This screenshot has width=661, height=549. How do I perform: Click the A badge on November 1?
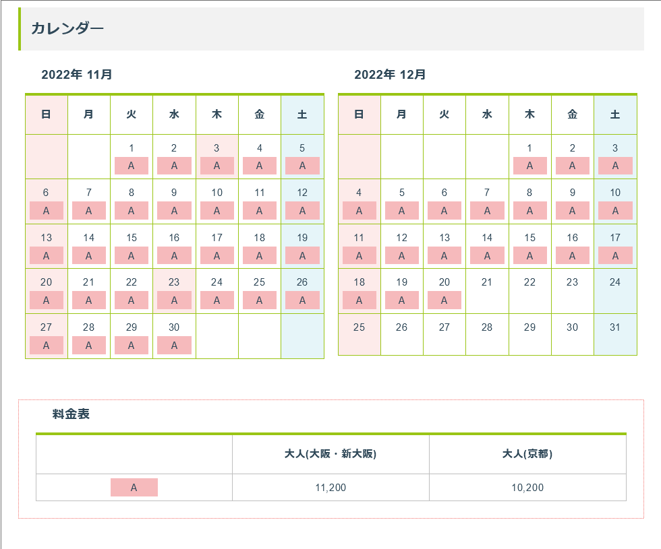[132, 166]
